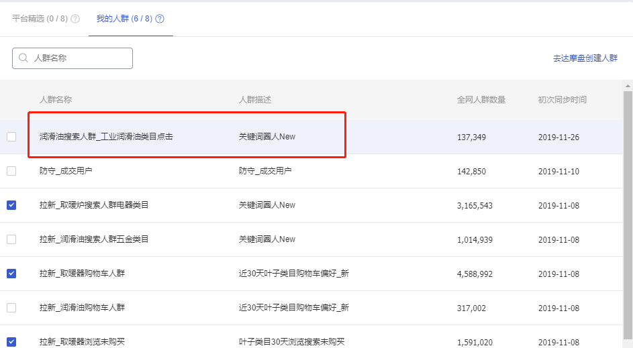Click 317,002 count value

(471, 308)
